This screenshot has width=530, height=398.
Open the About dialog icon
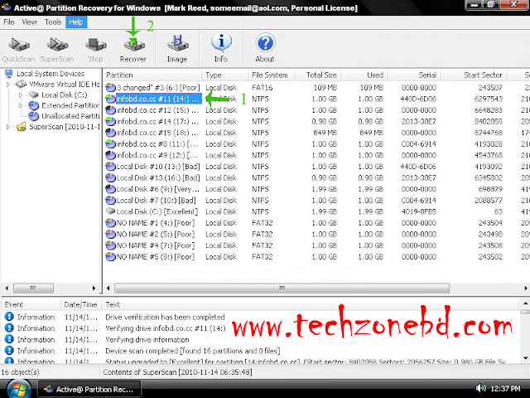[x=265, y=43]
